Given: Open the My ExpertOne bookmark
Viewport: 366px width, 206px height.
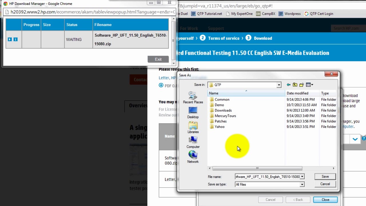Looking at the screenshot, I should point(239,14).
